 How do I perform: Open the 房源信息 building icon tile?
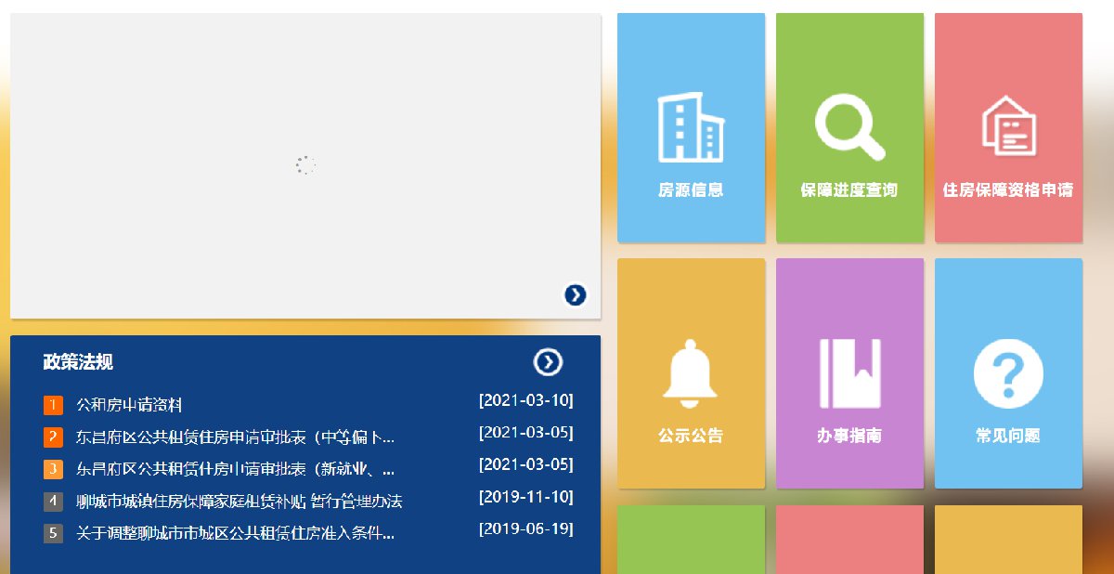[691, 128]
